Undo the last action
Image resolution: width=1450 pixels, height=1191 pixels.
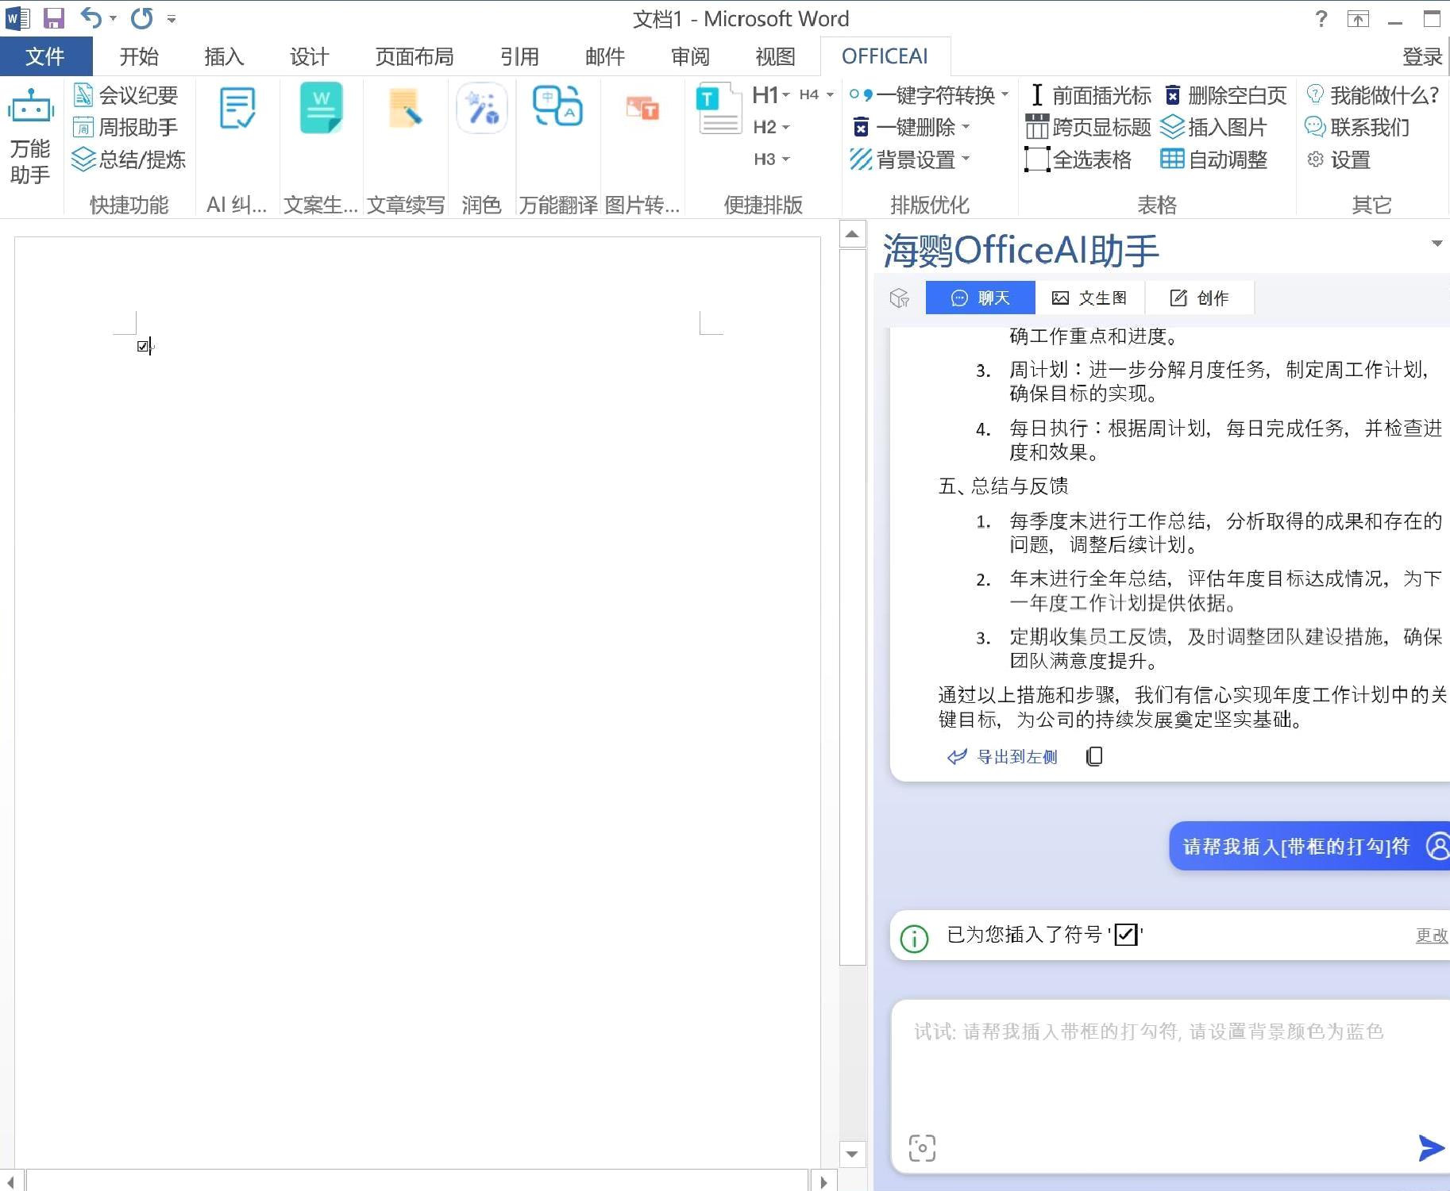pyautogui.click(x=91, y=17)
